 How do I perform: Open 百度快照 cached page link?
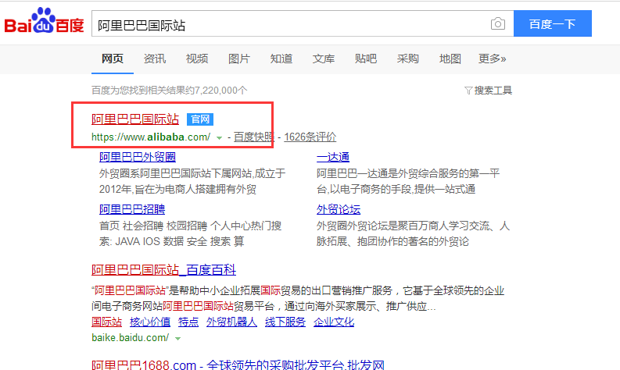point(254,137)
